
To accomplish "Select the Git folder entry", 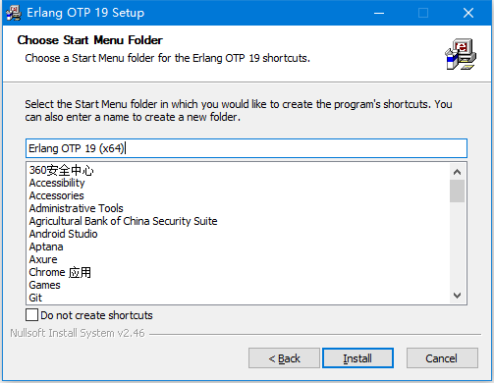I will [x=35, y=298].
